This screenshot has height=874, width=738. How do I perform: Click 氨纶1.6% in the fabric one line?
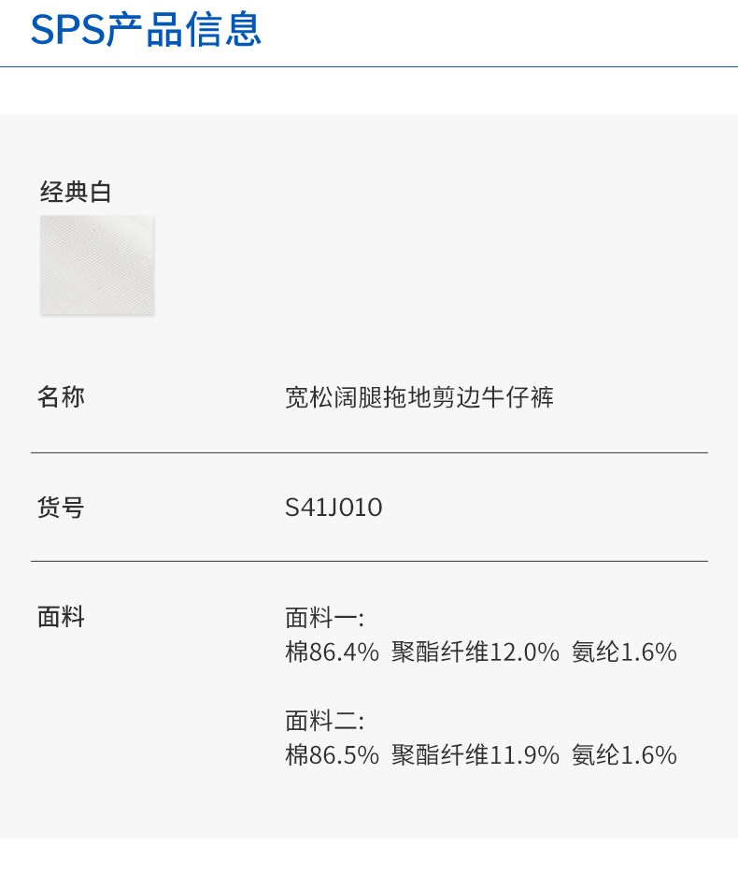point(624,652)
